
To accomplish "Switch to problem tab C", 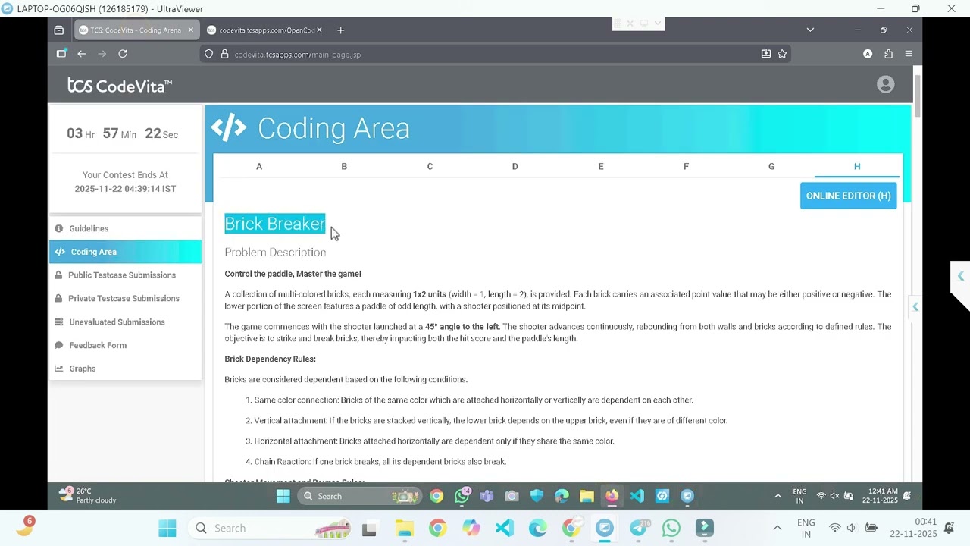I will click(430, 166).
